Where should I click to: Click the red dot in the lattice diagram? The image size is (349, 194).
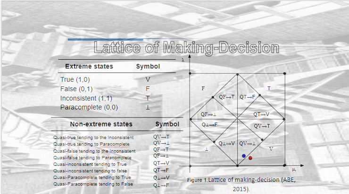click(250, 158)
